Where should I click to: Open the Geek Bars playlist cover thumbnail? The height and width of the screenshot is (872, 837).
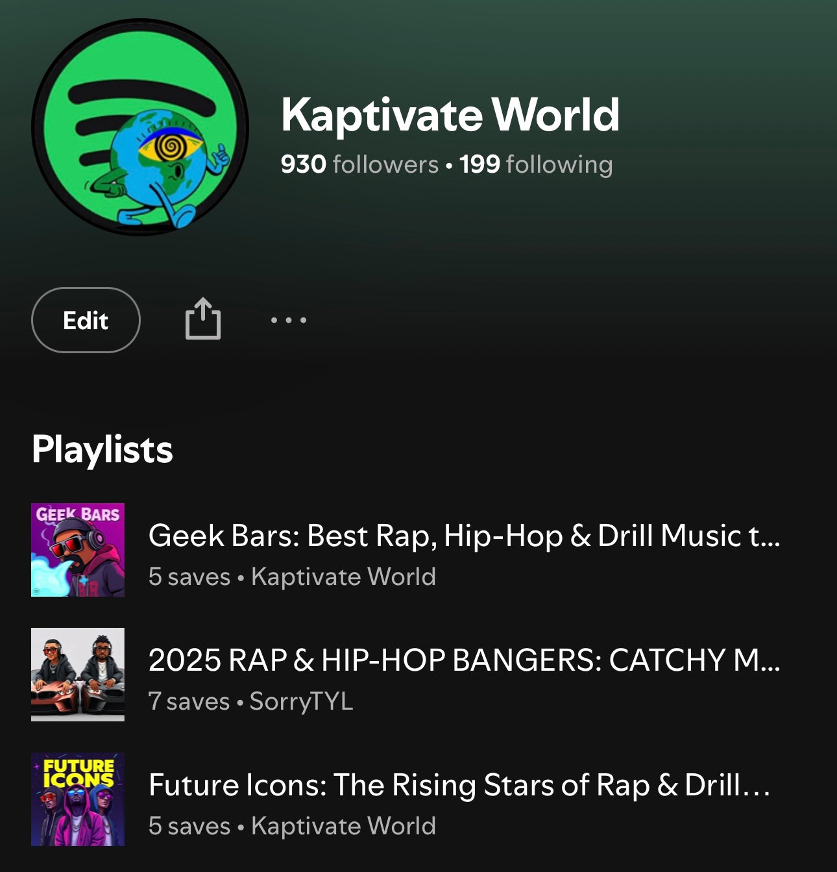[78, 550]
